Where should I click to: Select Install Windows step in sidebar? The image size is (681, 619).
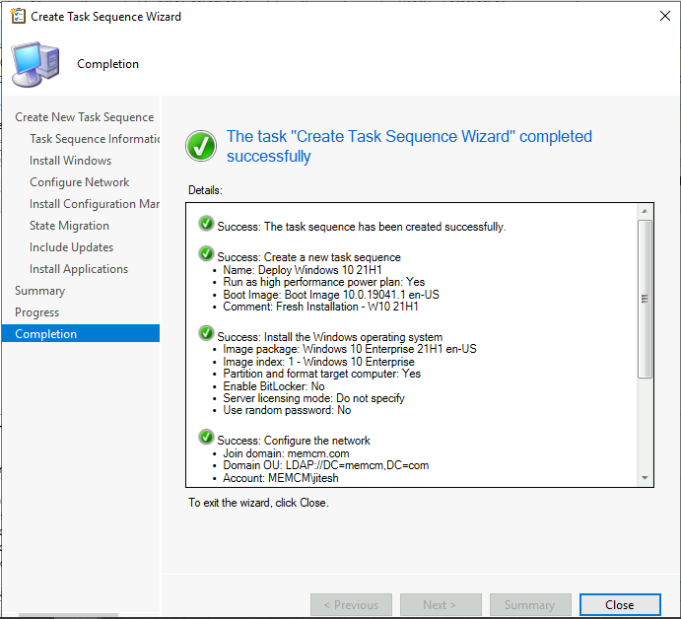[70, 161]
